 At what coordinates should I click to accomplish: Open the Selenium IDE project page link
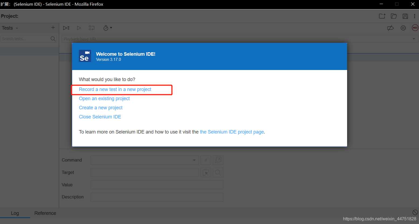tap(232, 132)
